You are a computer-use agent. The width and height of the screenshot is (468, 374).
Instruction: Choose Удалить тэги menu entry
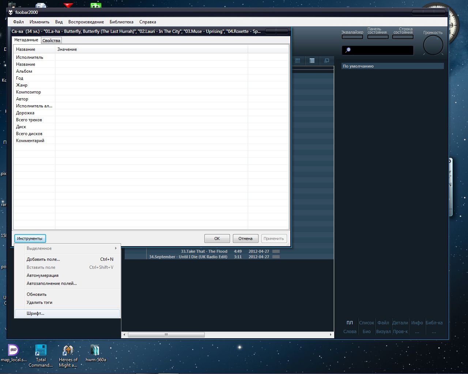(x=68, y=302)
